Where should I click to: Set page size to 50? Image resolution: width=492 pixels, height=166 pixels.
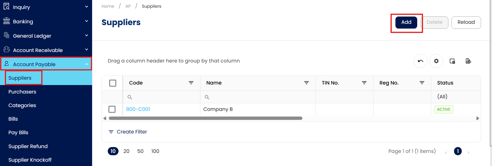(x=140, y=151)
